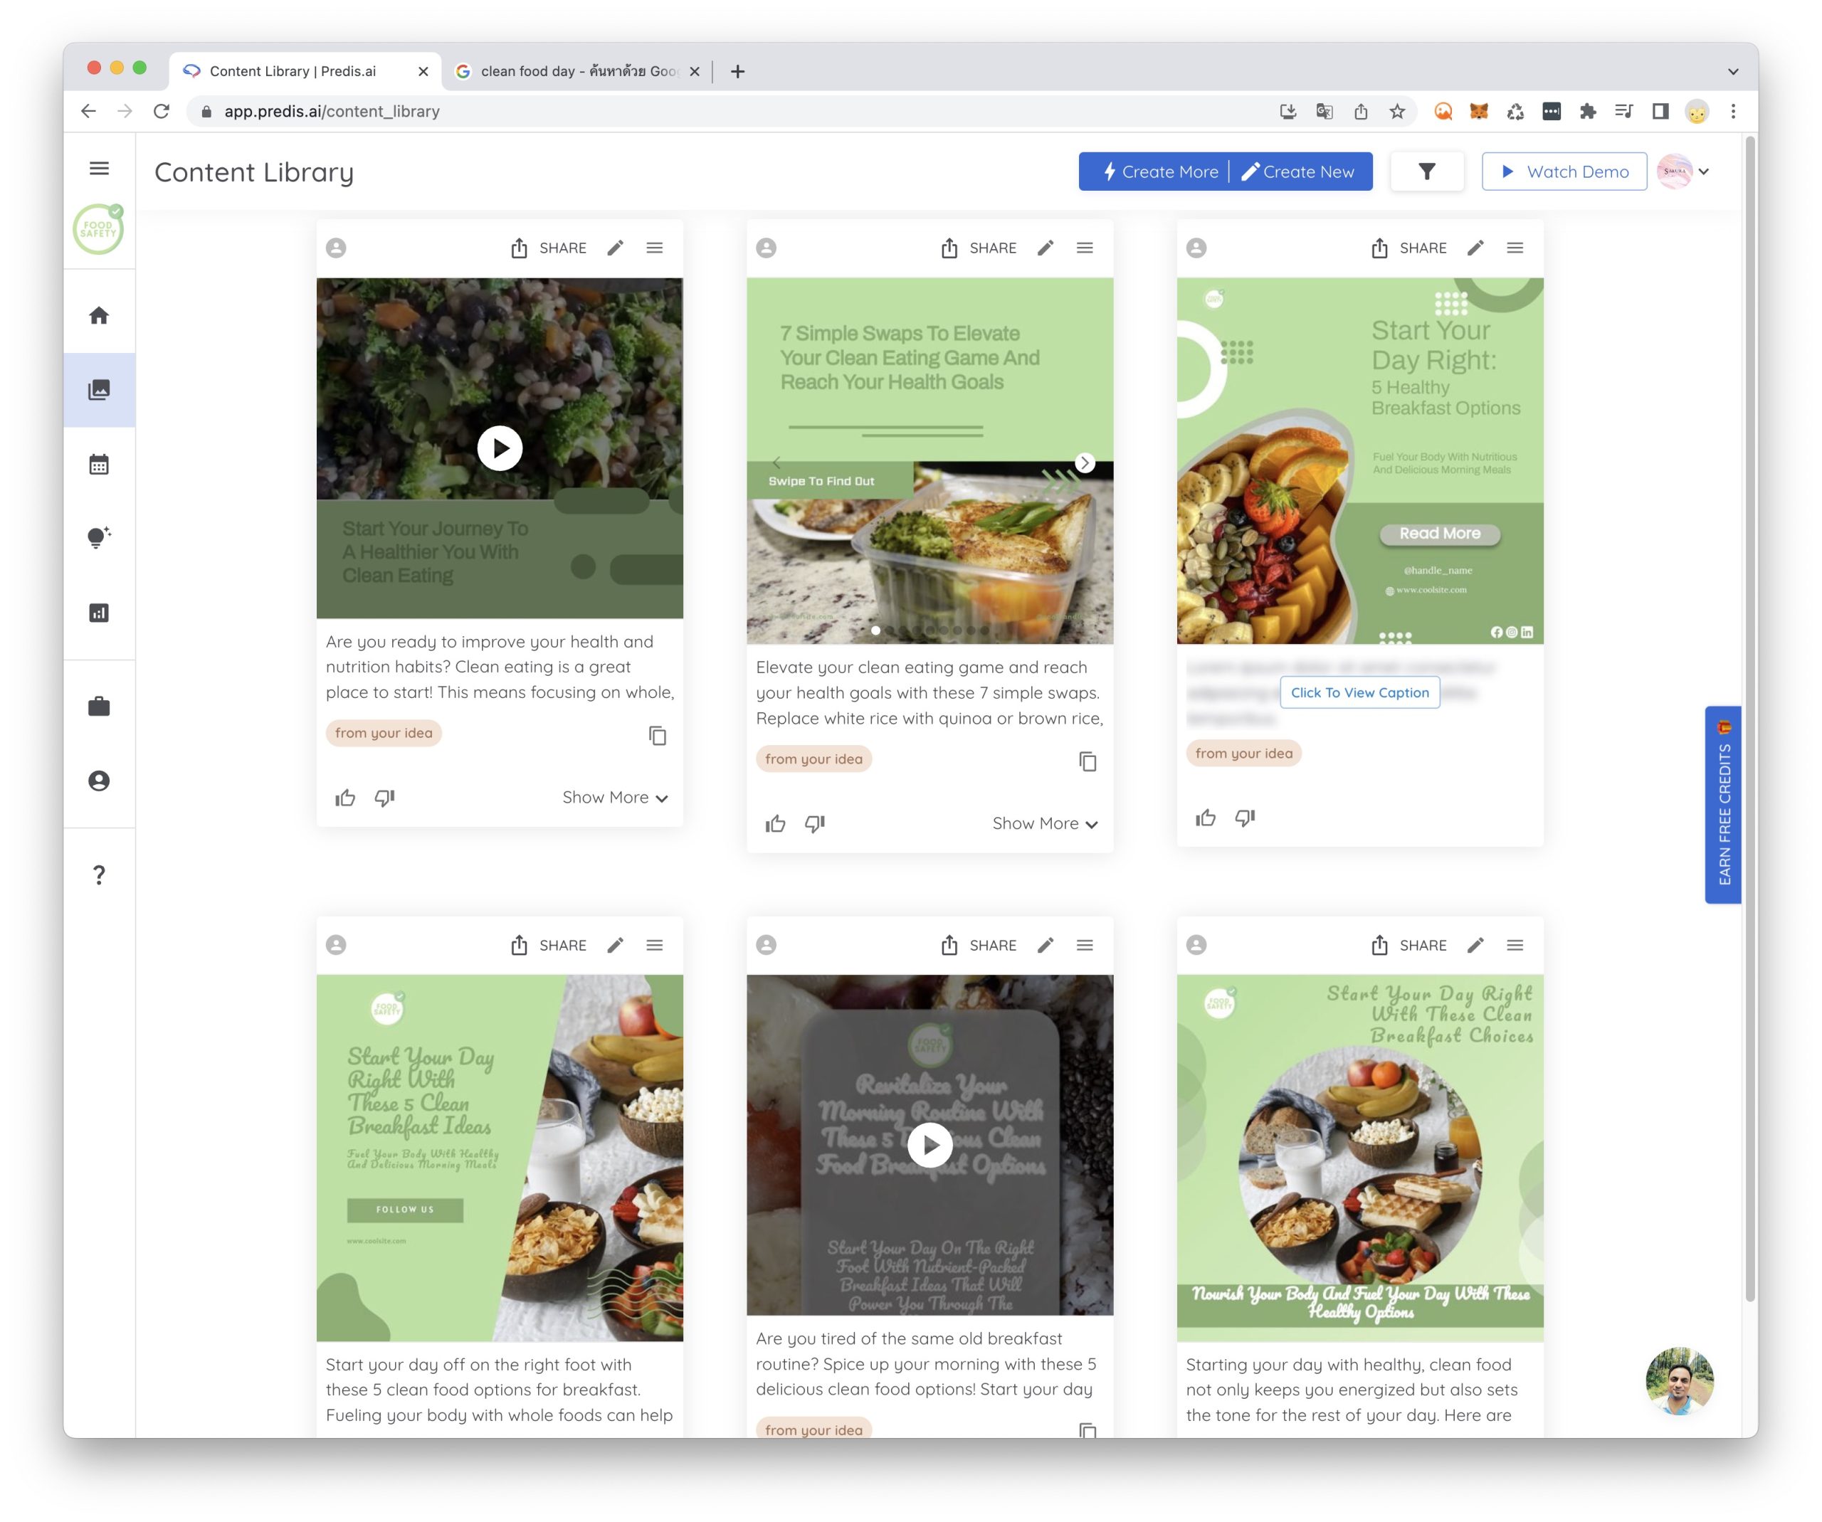Screen dimensions: 1822x1522
Task: Open hamburger menu on Start Your Day Right post
Action: point(1515,248)
